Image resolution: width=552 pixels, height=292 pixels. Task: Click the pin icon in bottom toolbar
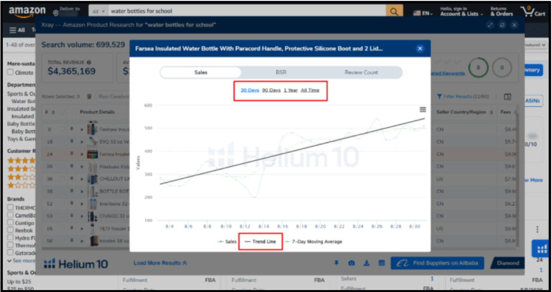click(336, 263)
